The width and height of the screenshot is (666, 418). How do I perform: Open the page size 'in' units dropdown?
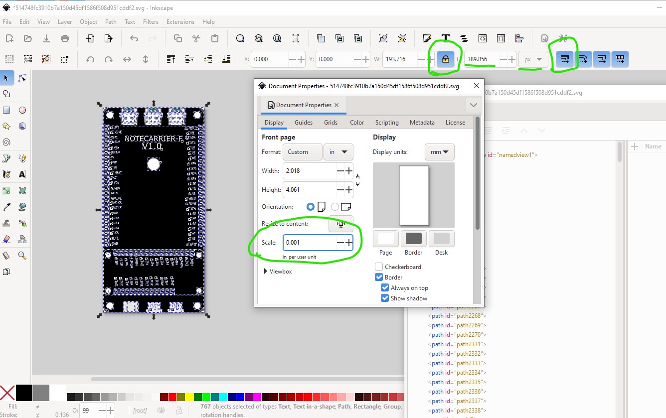(338, 152)
